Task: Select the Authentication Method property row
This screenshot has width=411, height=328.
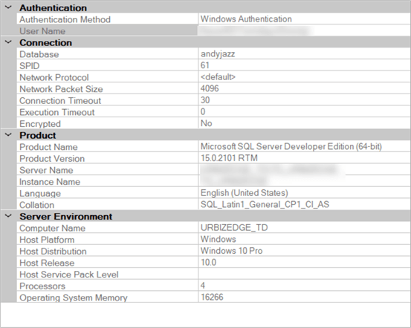Action: tap(213, 19)
